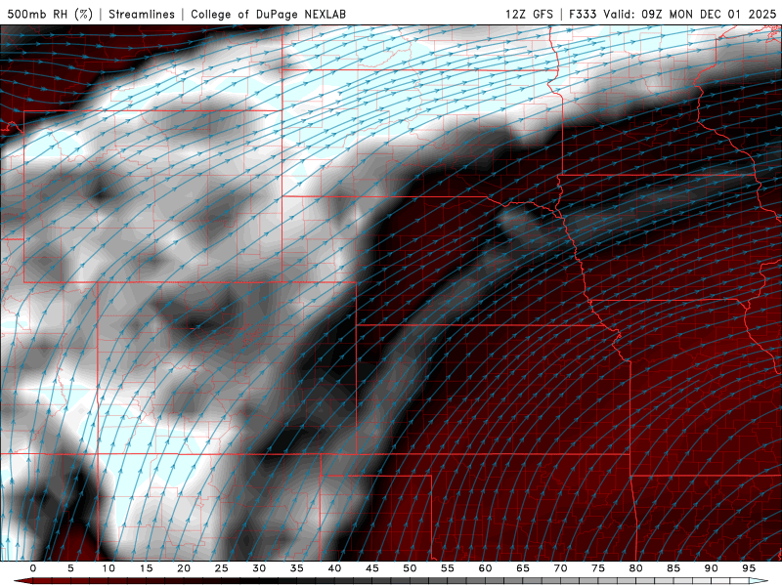Click the "25" legend scale value

222,568
